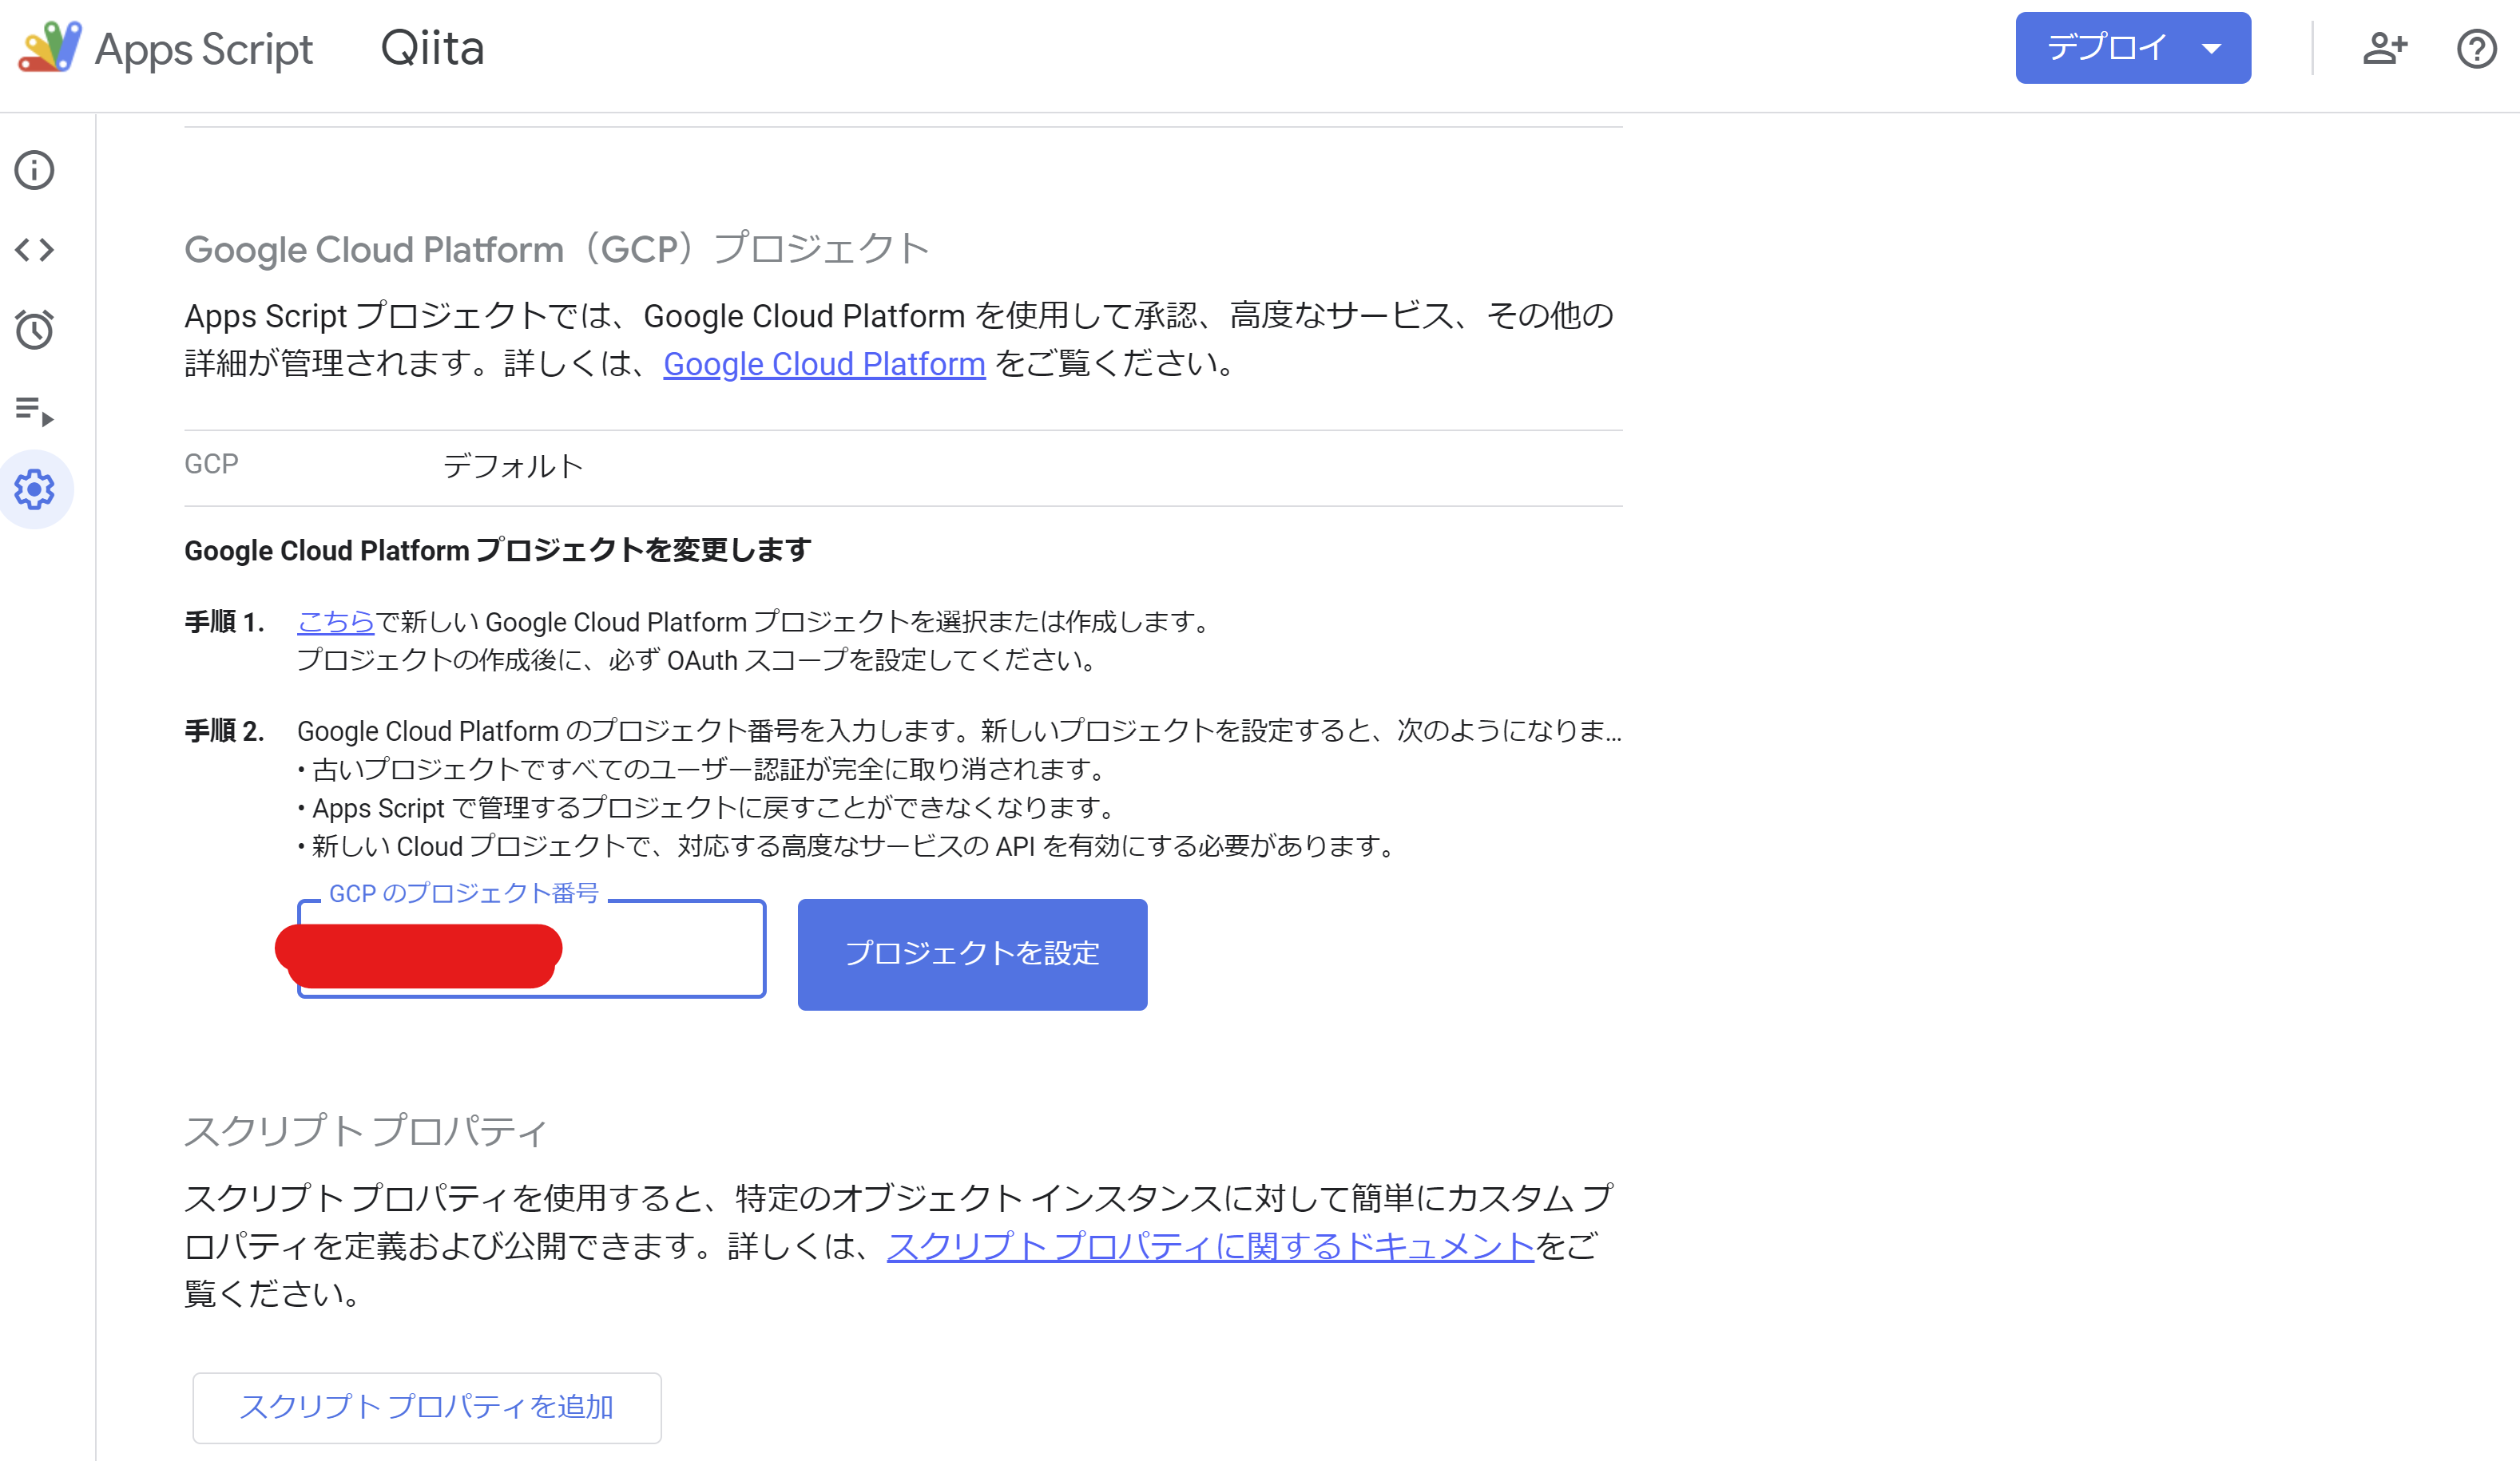The image size is (2520, 1461).
Task: Follow the こちら link in 手順 1
Action: [334, 622]
